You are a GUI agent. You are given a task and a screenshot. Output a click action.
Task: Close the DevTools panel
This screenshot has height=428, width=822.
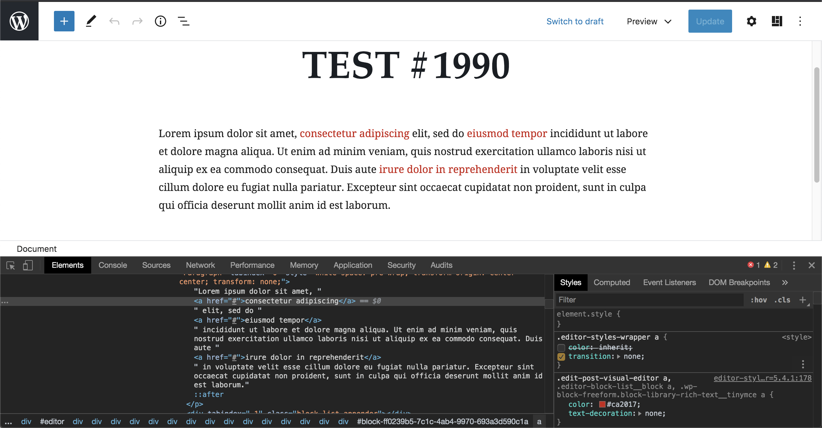[812, 265]
